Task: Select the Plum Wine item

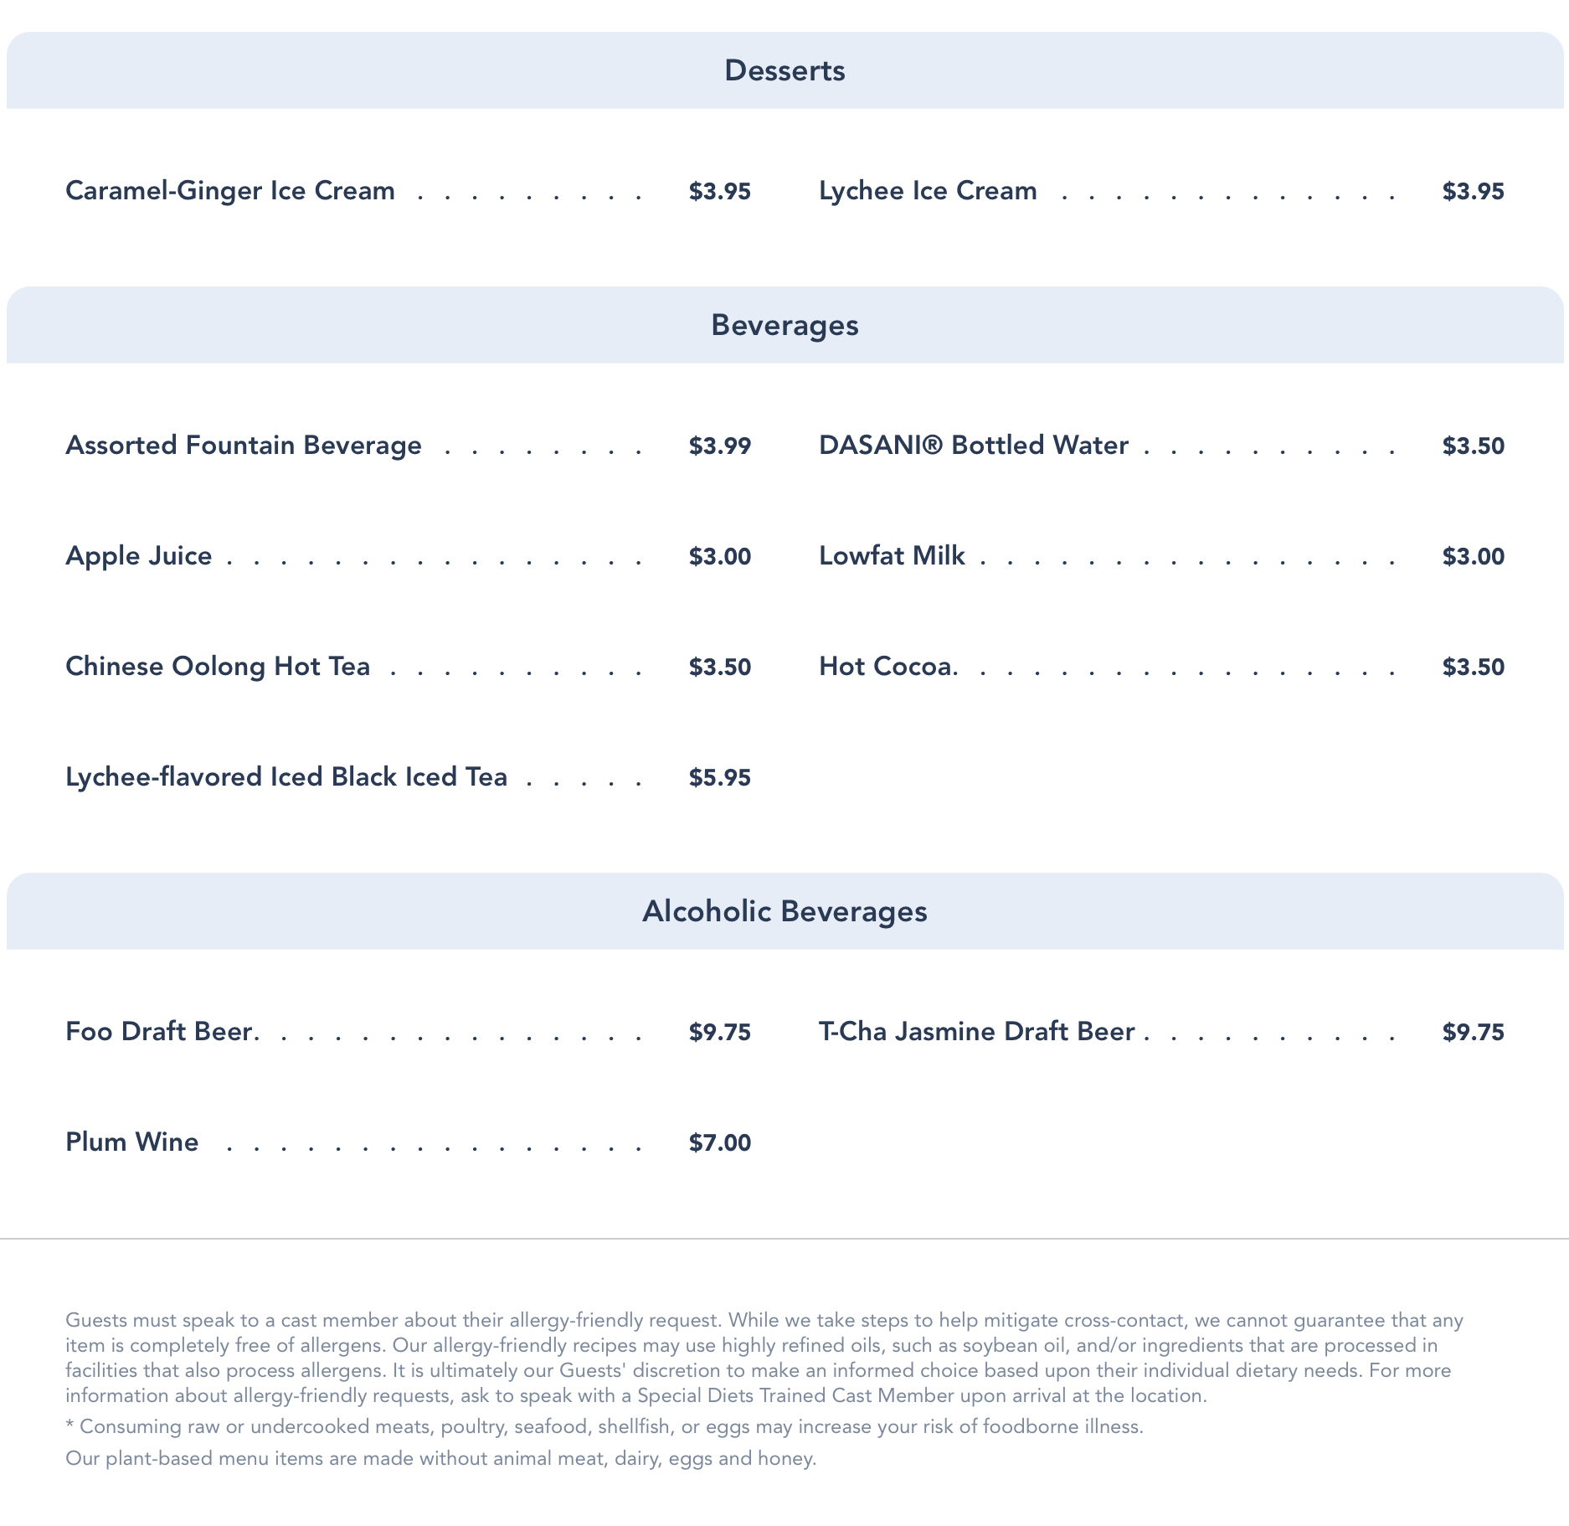Action: coord(132,1142)
